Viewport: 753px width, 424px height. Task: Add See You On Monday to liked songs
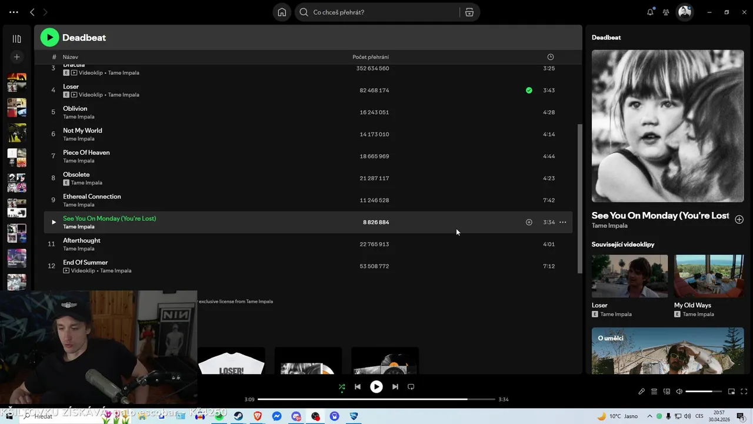click(529, 222)
